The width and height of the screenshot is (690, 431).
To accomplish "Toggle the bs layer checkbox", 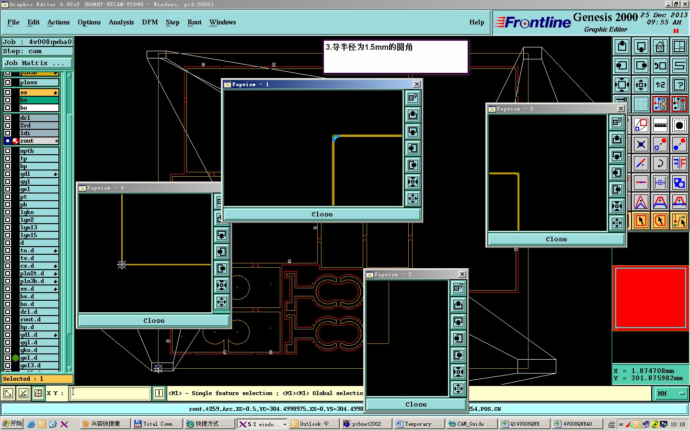I will click(8, 100).
